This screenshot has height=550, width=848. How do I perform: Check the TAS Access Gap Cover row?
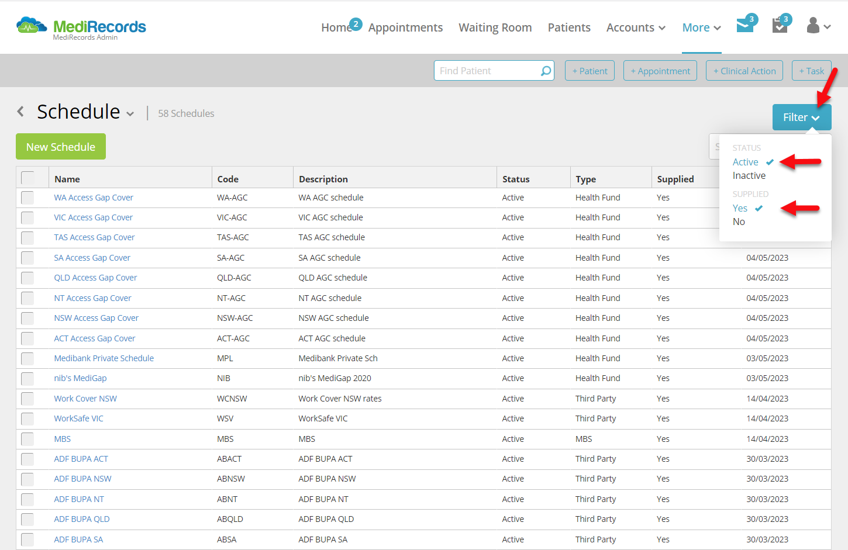click(27, 237)
